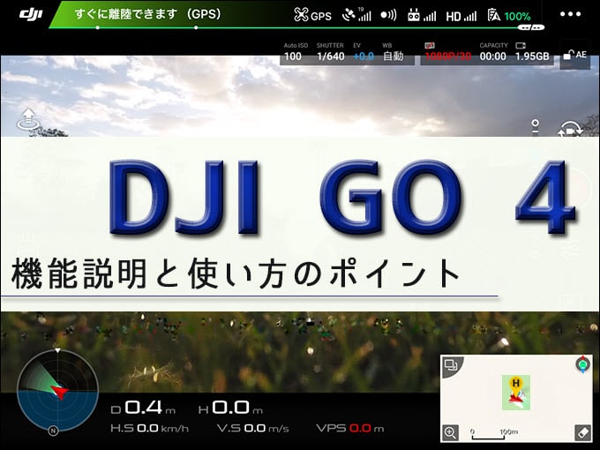This screenshot has width=600, height=450.
Task: Adjust the EV +0.0 value
Action: click(364, 52)
